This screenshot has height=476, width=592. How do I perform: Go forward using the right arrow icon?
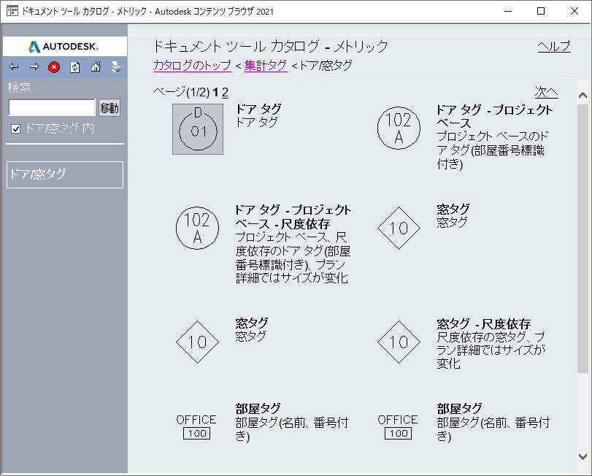tap(34, 67)
